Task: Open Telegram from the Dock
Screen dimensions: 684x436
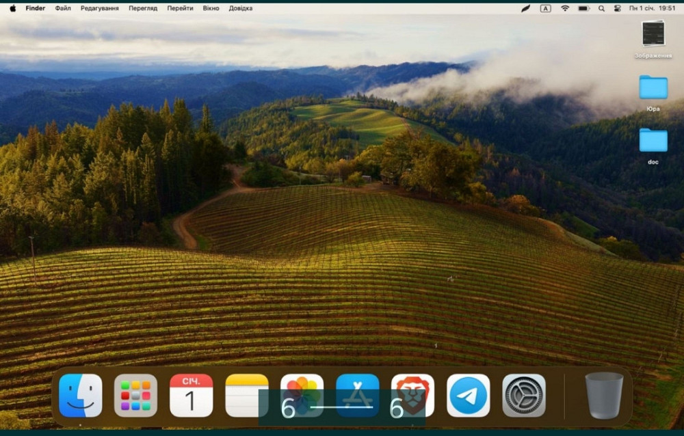Action: (467, 396)
